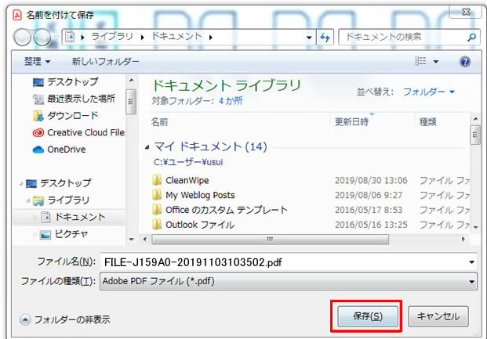
Task: Click the Outlook ファイル folder icon
Action: [x=157, y=224]
